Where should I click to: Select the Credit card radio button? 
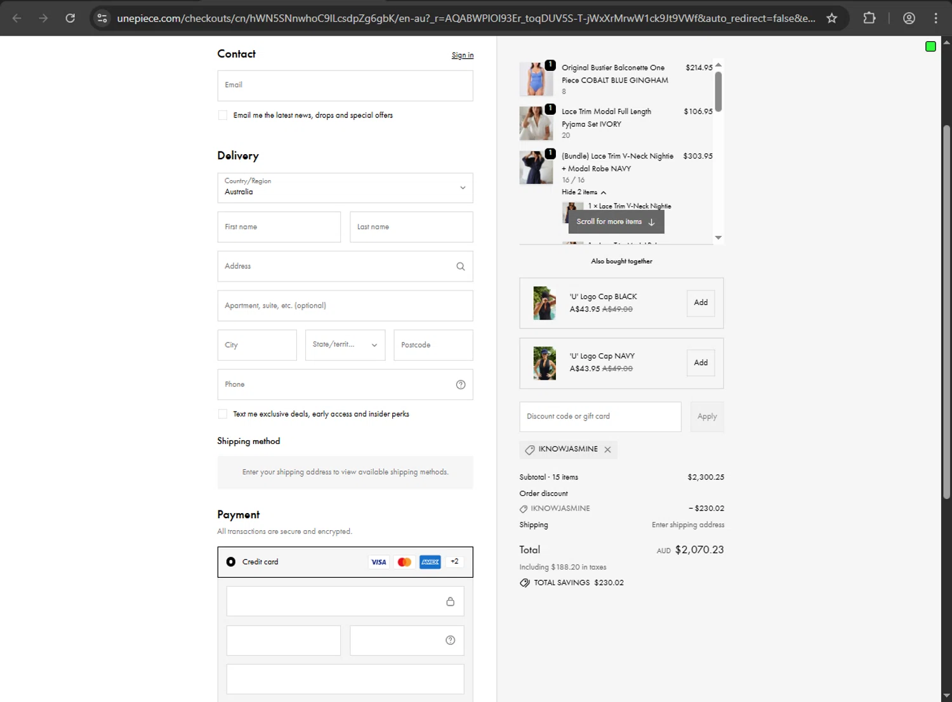tap(231, 562)
